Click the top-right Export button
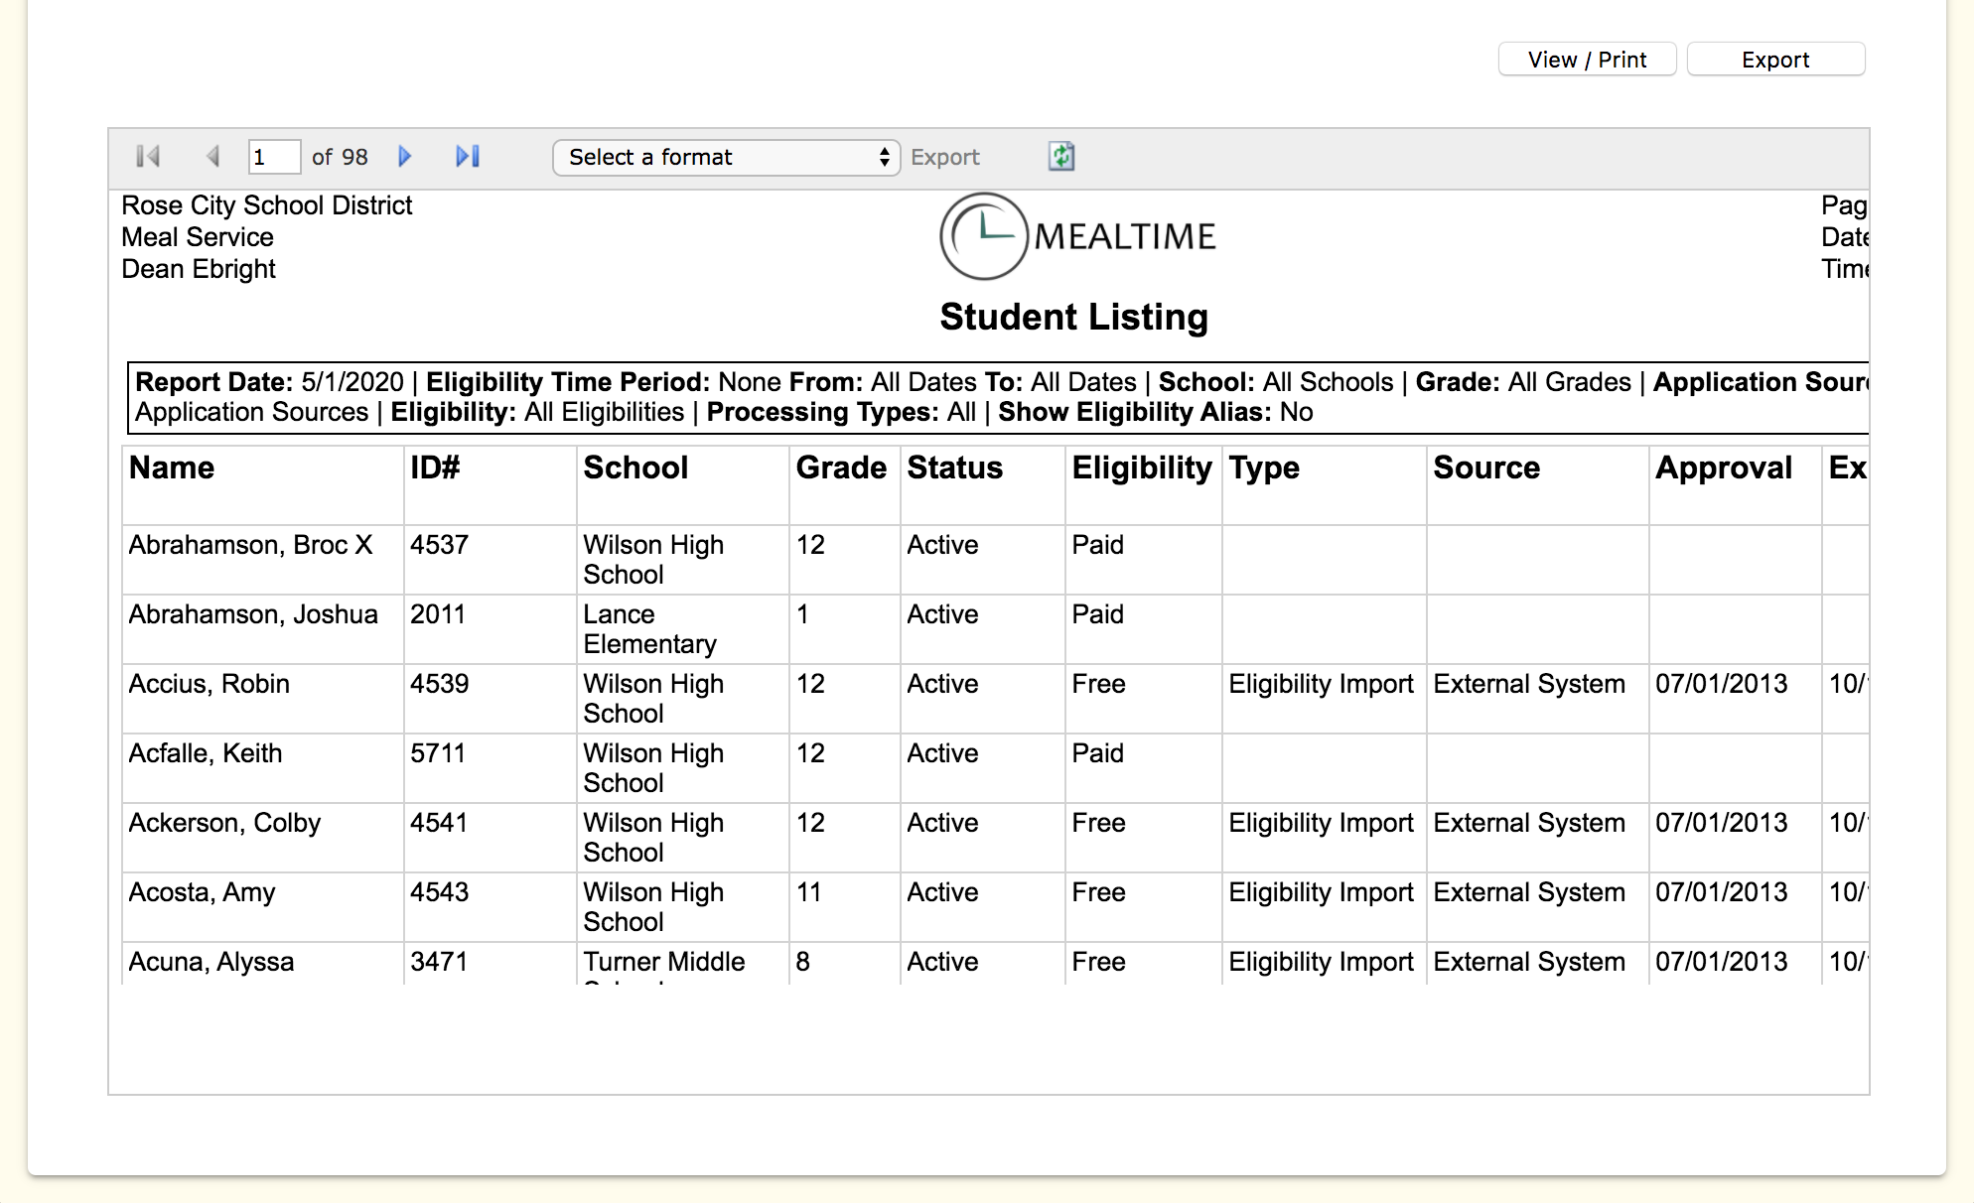 1774,60
